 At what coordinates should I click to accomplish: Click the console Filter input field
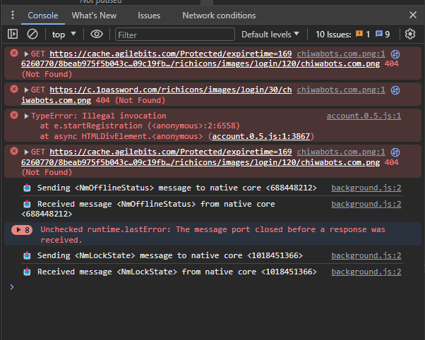tap(174, 34)
